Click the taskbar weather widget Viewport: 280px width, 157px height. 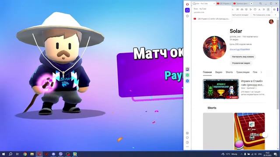229,154
